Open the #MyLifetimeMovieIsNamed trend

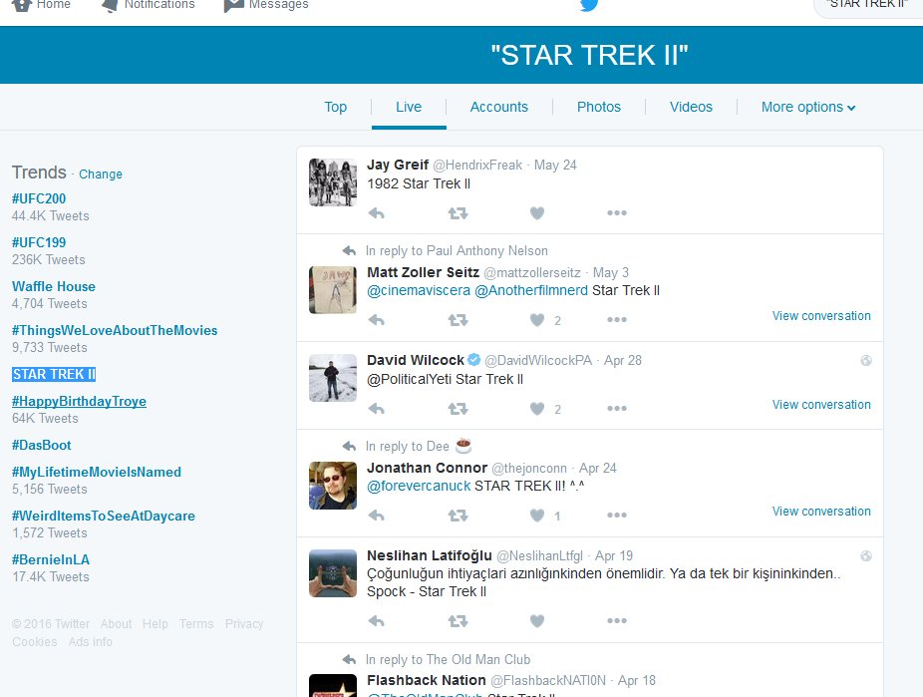click(x=97, y=472)
